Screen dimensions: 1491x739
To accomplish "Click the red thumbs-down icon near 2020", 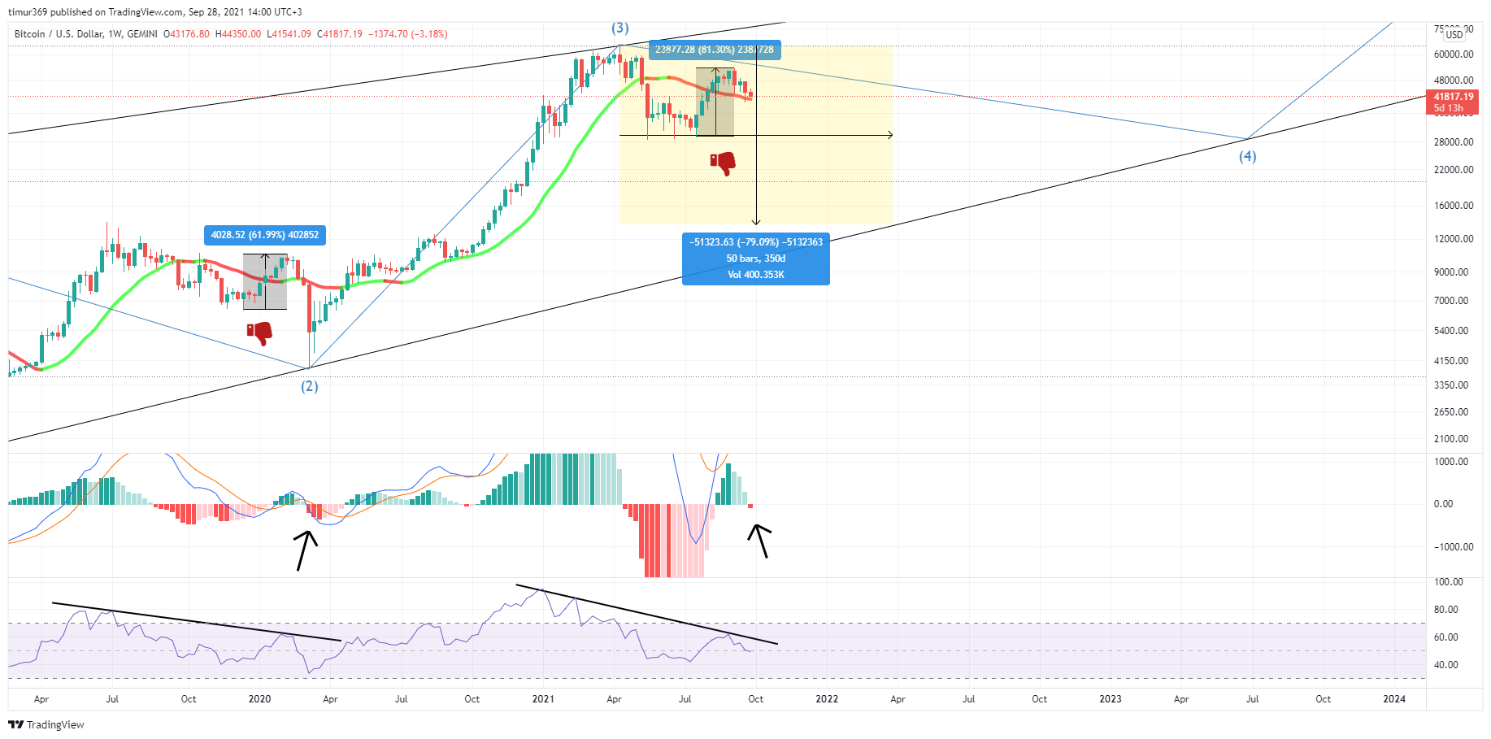I will pos(259,333).
